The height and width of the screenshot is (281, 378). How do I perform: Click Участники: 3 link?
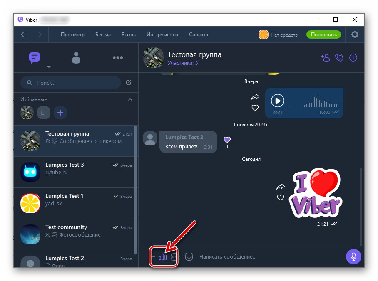click(x=183, y=63)
